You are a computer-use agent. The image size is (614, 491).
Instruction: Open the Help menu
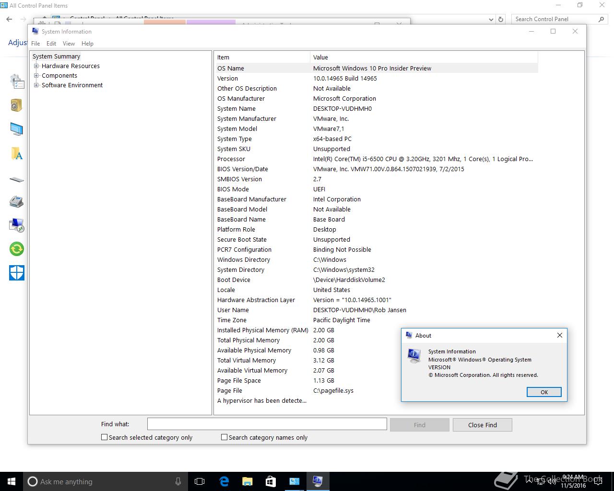[x=87, y=44]
